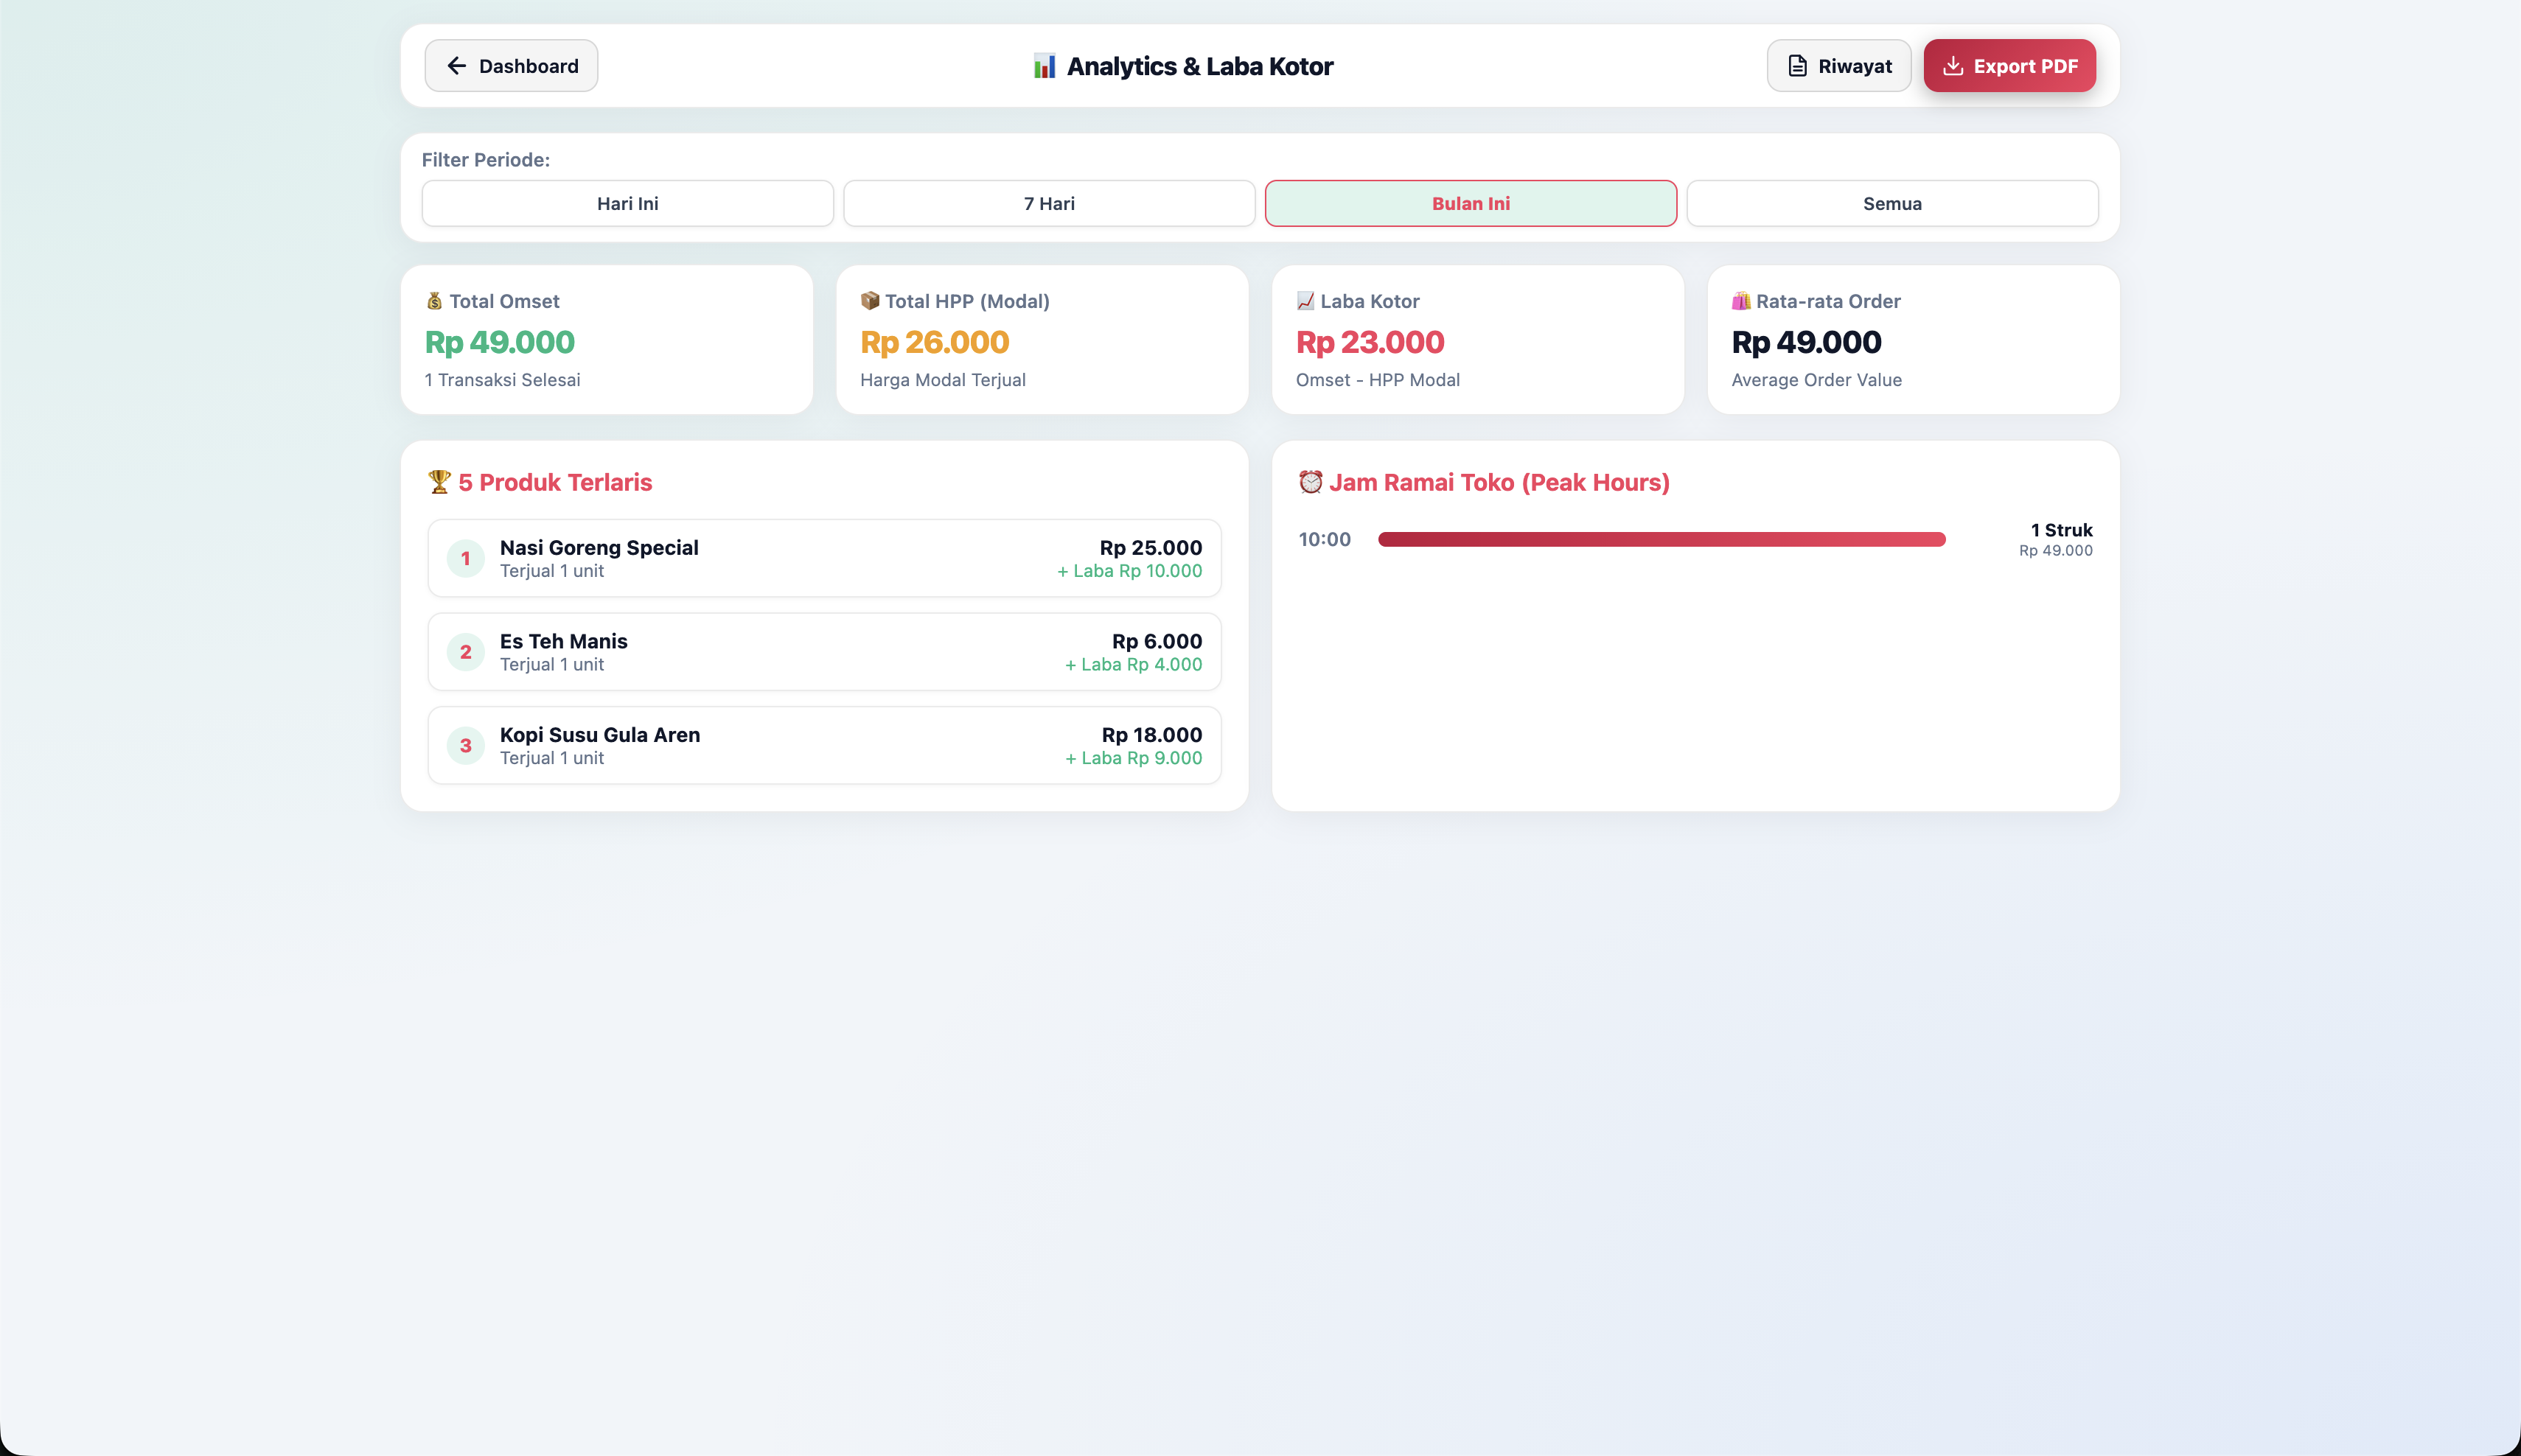Click the Total Omset value Rp 49.000
This screenshot has height=1456, width=2521.
pos(501,342)
